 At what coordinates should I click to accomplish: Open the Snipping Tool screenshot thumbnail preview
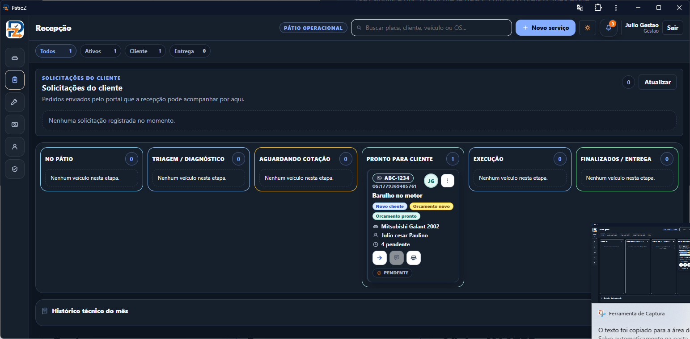[x=641, y=263]
